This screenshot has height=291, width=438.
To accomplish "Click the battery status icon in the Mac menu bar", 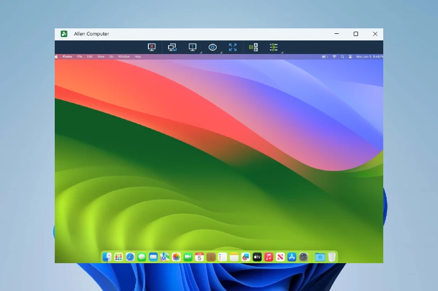I will tap(325, 57).
